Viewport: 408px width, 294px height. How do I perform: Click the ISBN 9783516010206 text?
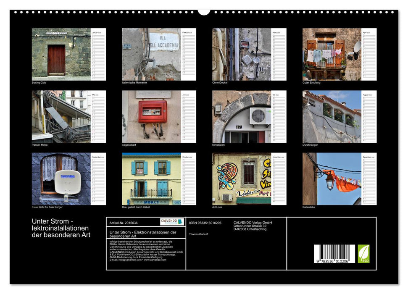pos(205,223)
